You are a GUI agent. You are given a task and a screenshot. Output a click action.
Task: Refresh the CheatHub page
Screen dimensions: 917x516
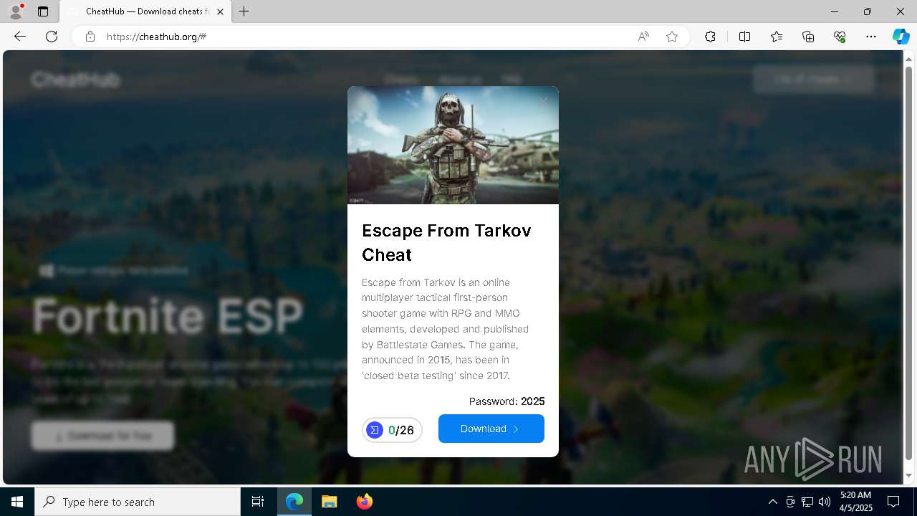click(52, 37)
